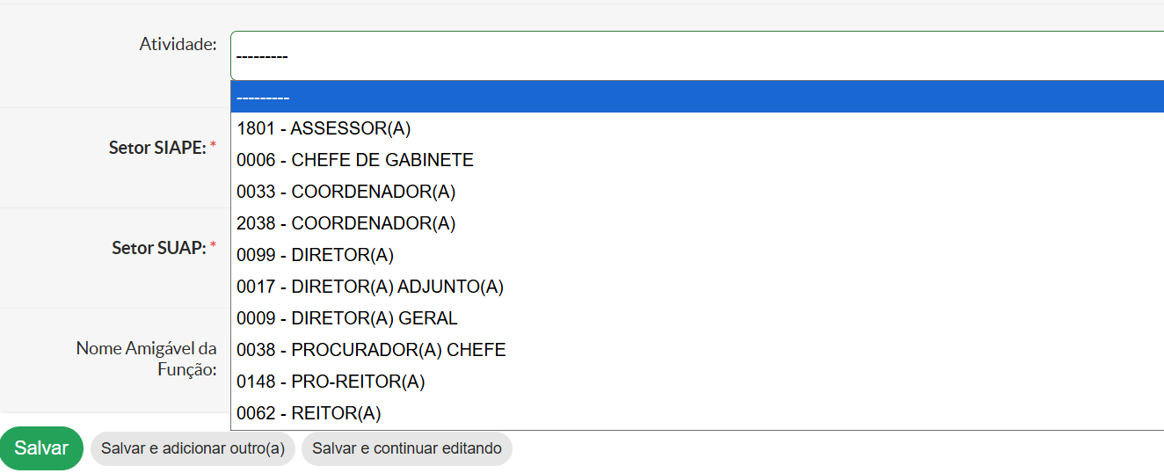Select the blank dashed option in the list

[695, 97]
